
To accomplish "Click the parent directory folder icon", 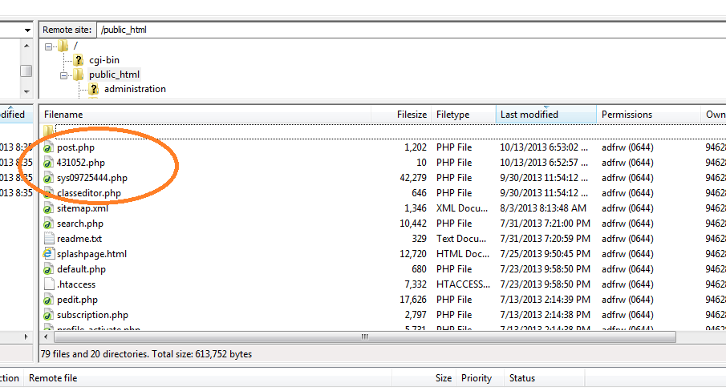I will coord(48,131).
